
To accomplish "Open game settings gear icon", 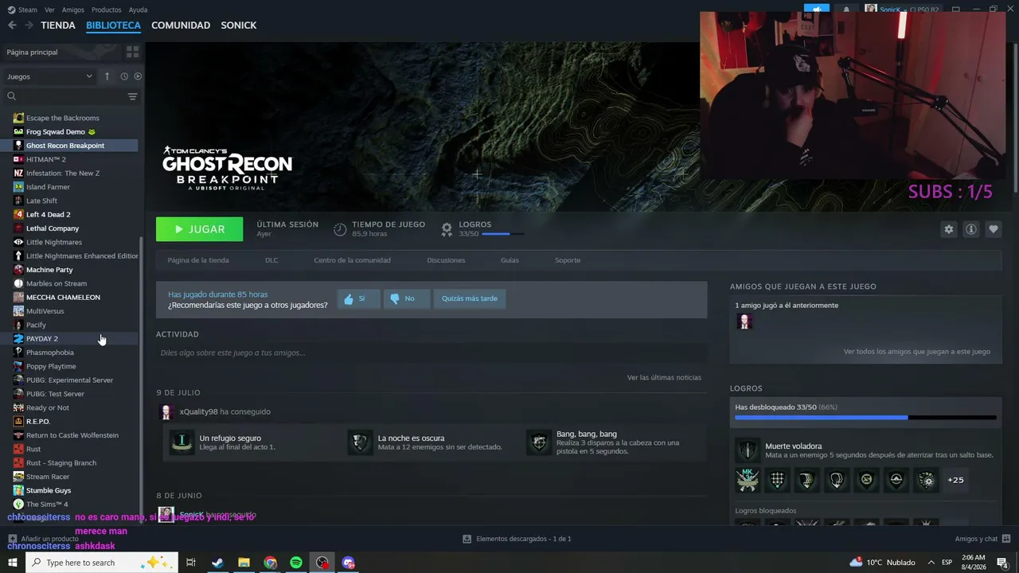I will click(948, 229).
